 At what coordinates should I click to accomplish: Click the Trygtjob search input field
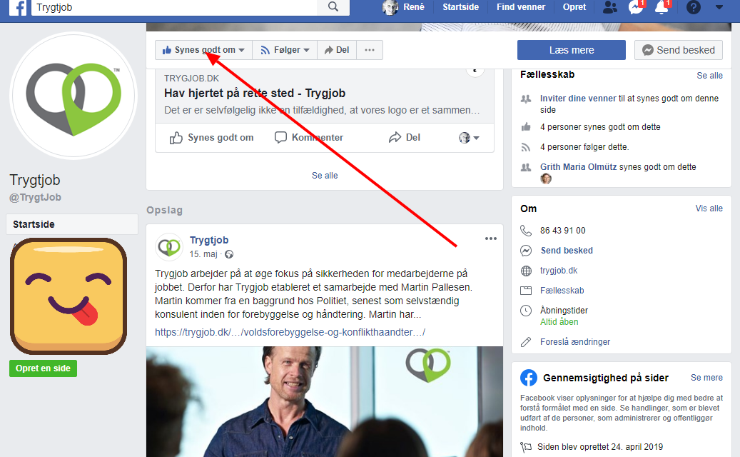(x=176, y=7)
